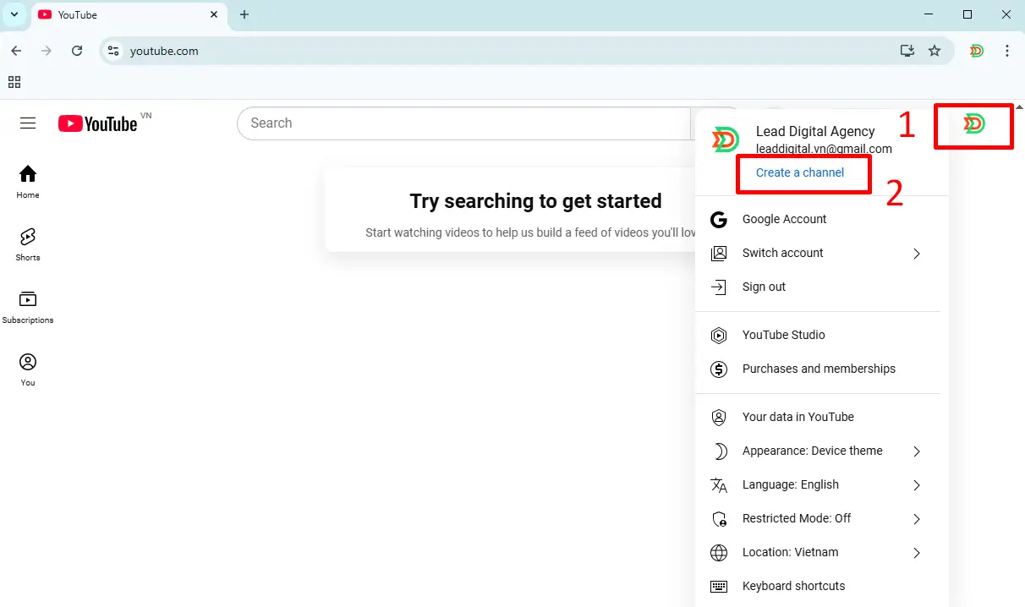
Task: Reload the YouTube page
Action: [77, 51]
